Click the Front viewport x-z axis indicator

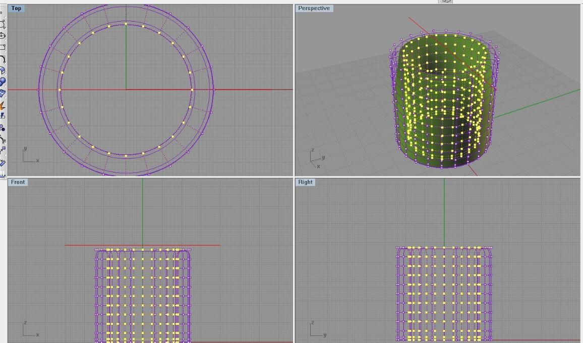(x=30, y=329)
